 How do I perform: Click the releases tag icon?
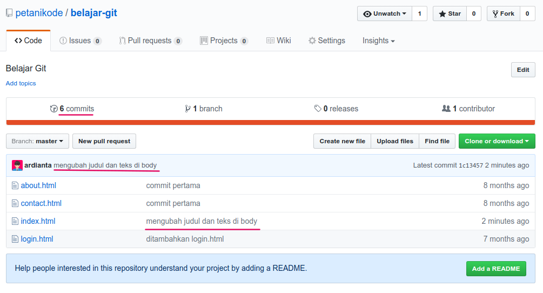(318, 109)
